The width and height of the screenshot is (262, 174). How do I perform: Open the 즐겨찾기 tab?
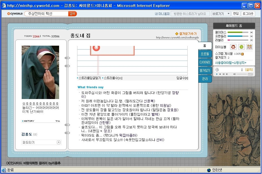(205, 71)
